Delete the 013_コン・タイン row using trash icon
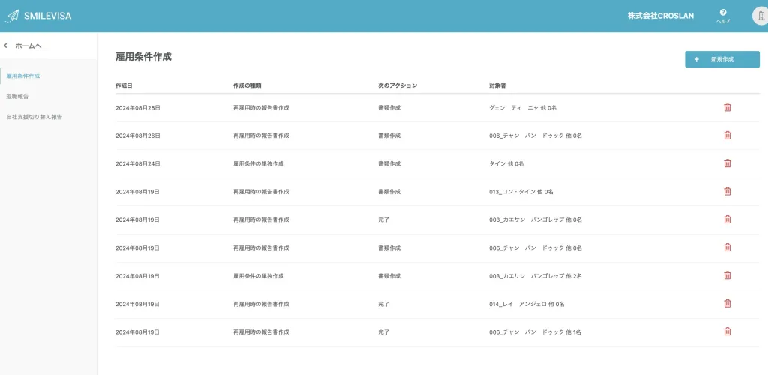Image resolution: width=768 pixels, height=375 pixels. [x=727, y=191]
